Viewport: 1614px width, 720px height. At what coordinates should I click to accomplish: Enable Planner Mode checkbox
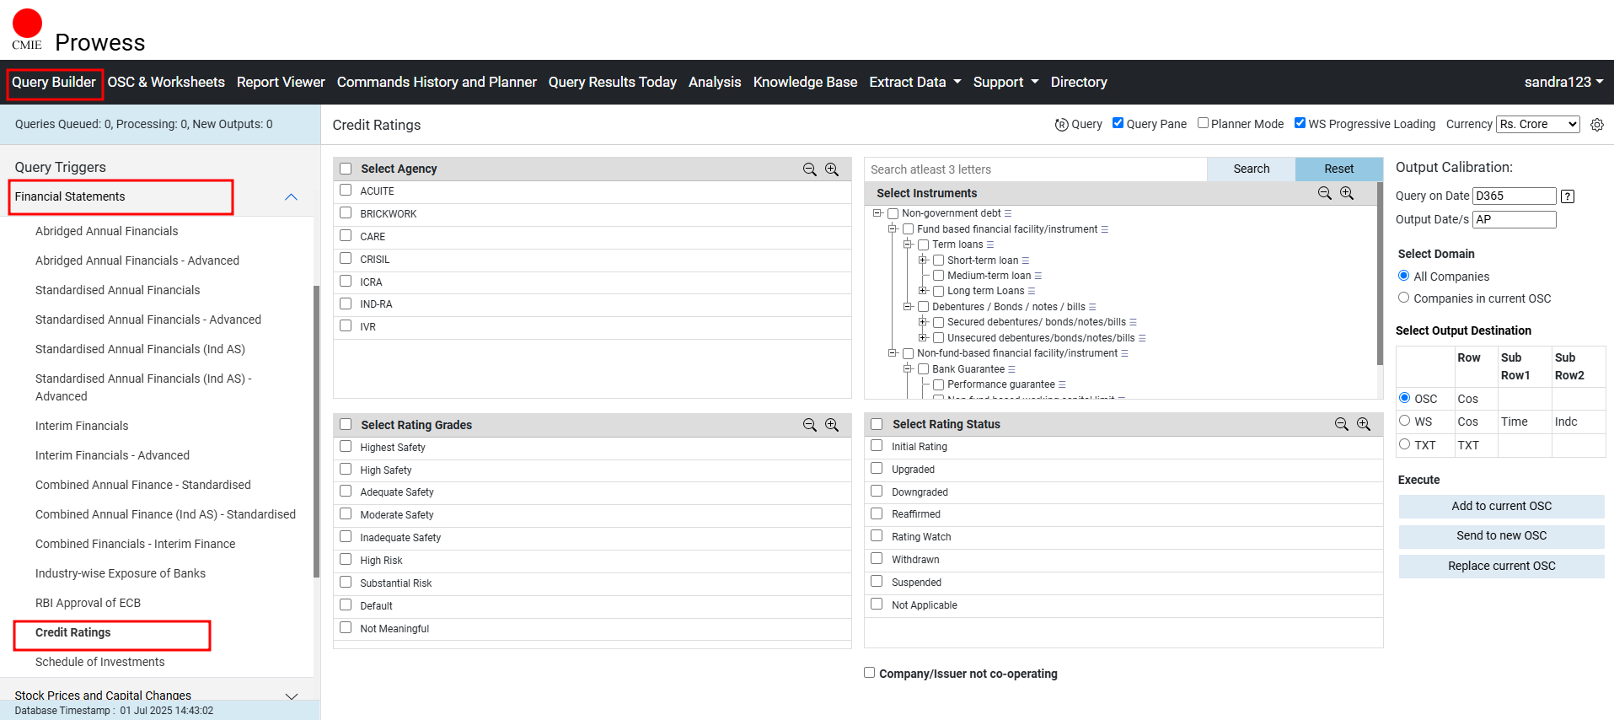click(1203, 123)
